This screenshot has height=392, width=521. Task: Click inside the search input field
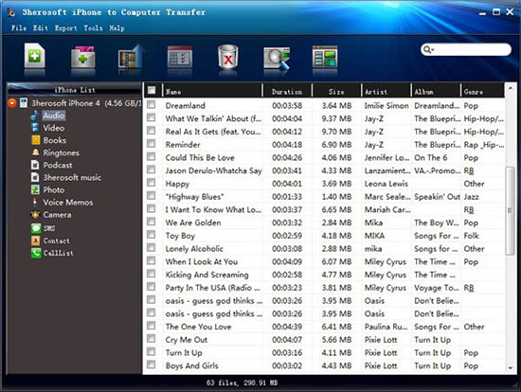pos(471,50)
